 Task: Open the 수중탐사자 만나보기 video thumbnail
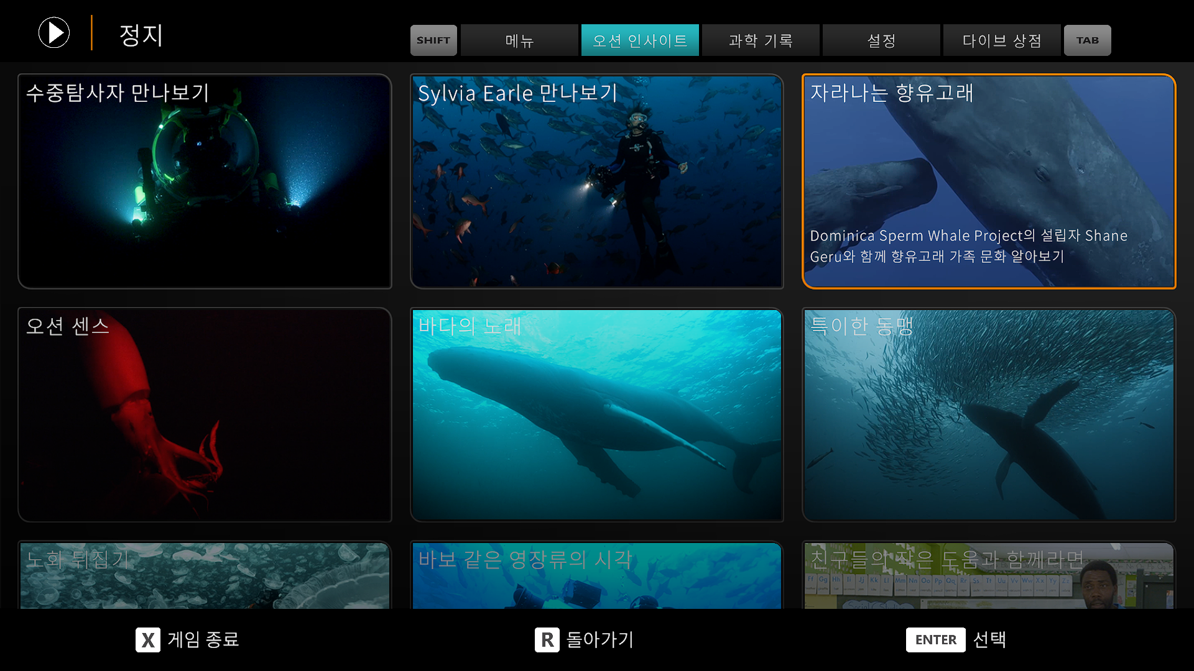[x=205, y=181]
